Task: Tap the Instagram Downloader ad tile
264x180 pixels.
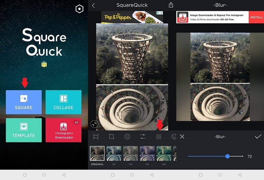Action: click(x=63, y=130)
